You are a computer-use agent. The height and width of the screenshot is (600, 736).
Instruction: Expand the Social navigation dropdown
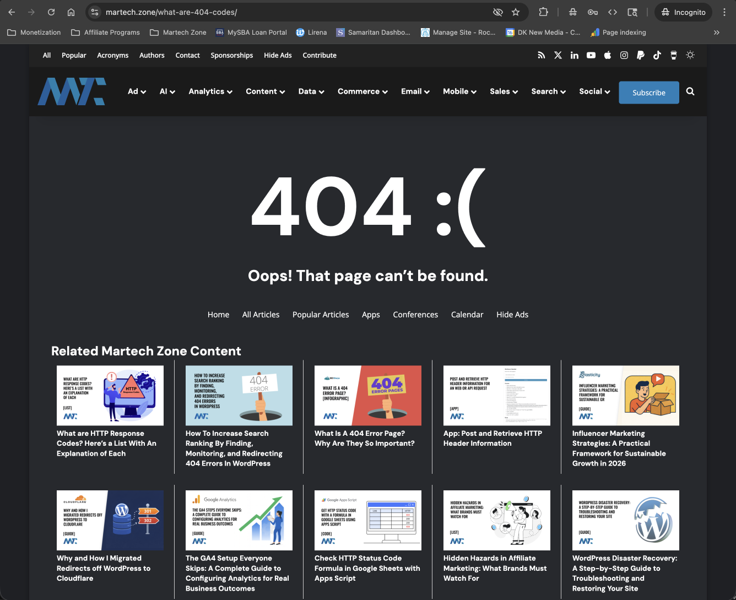coord(594,91)
